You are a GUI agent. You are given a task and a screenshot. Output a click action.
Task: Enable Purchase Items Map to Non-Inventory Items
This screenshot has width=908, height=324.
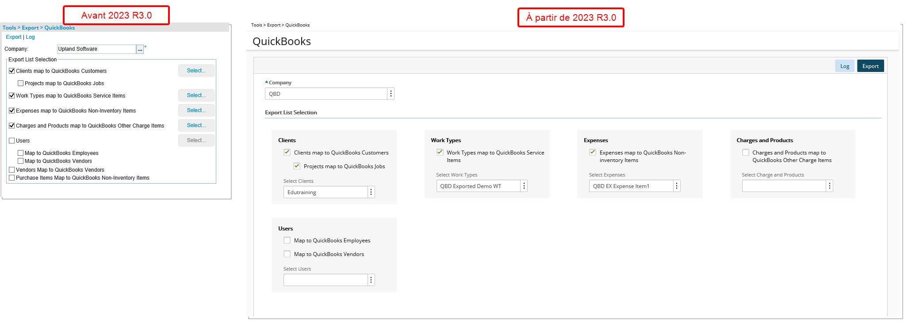pyautogui.click(x=12, y=177)
